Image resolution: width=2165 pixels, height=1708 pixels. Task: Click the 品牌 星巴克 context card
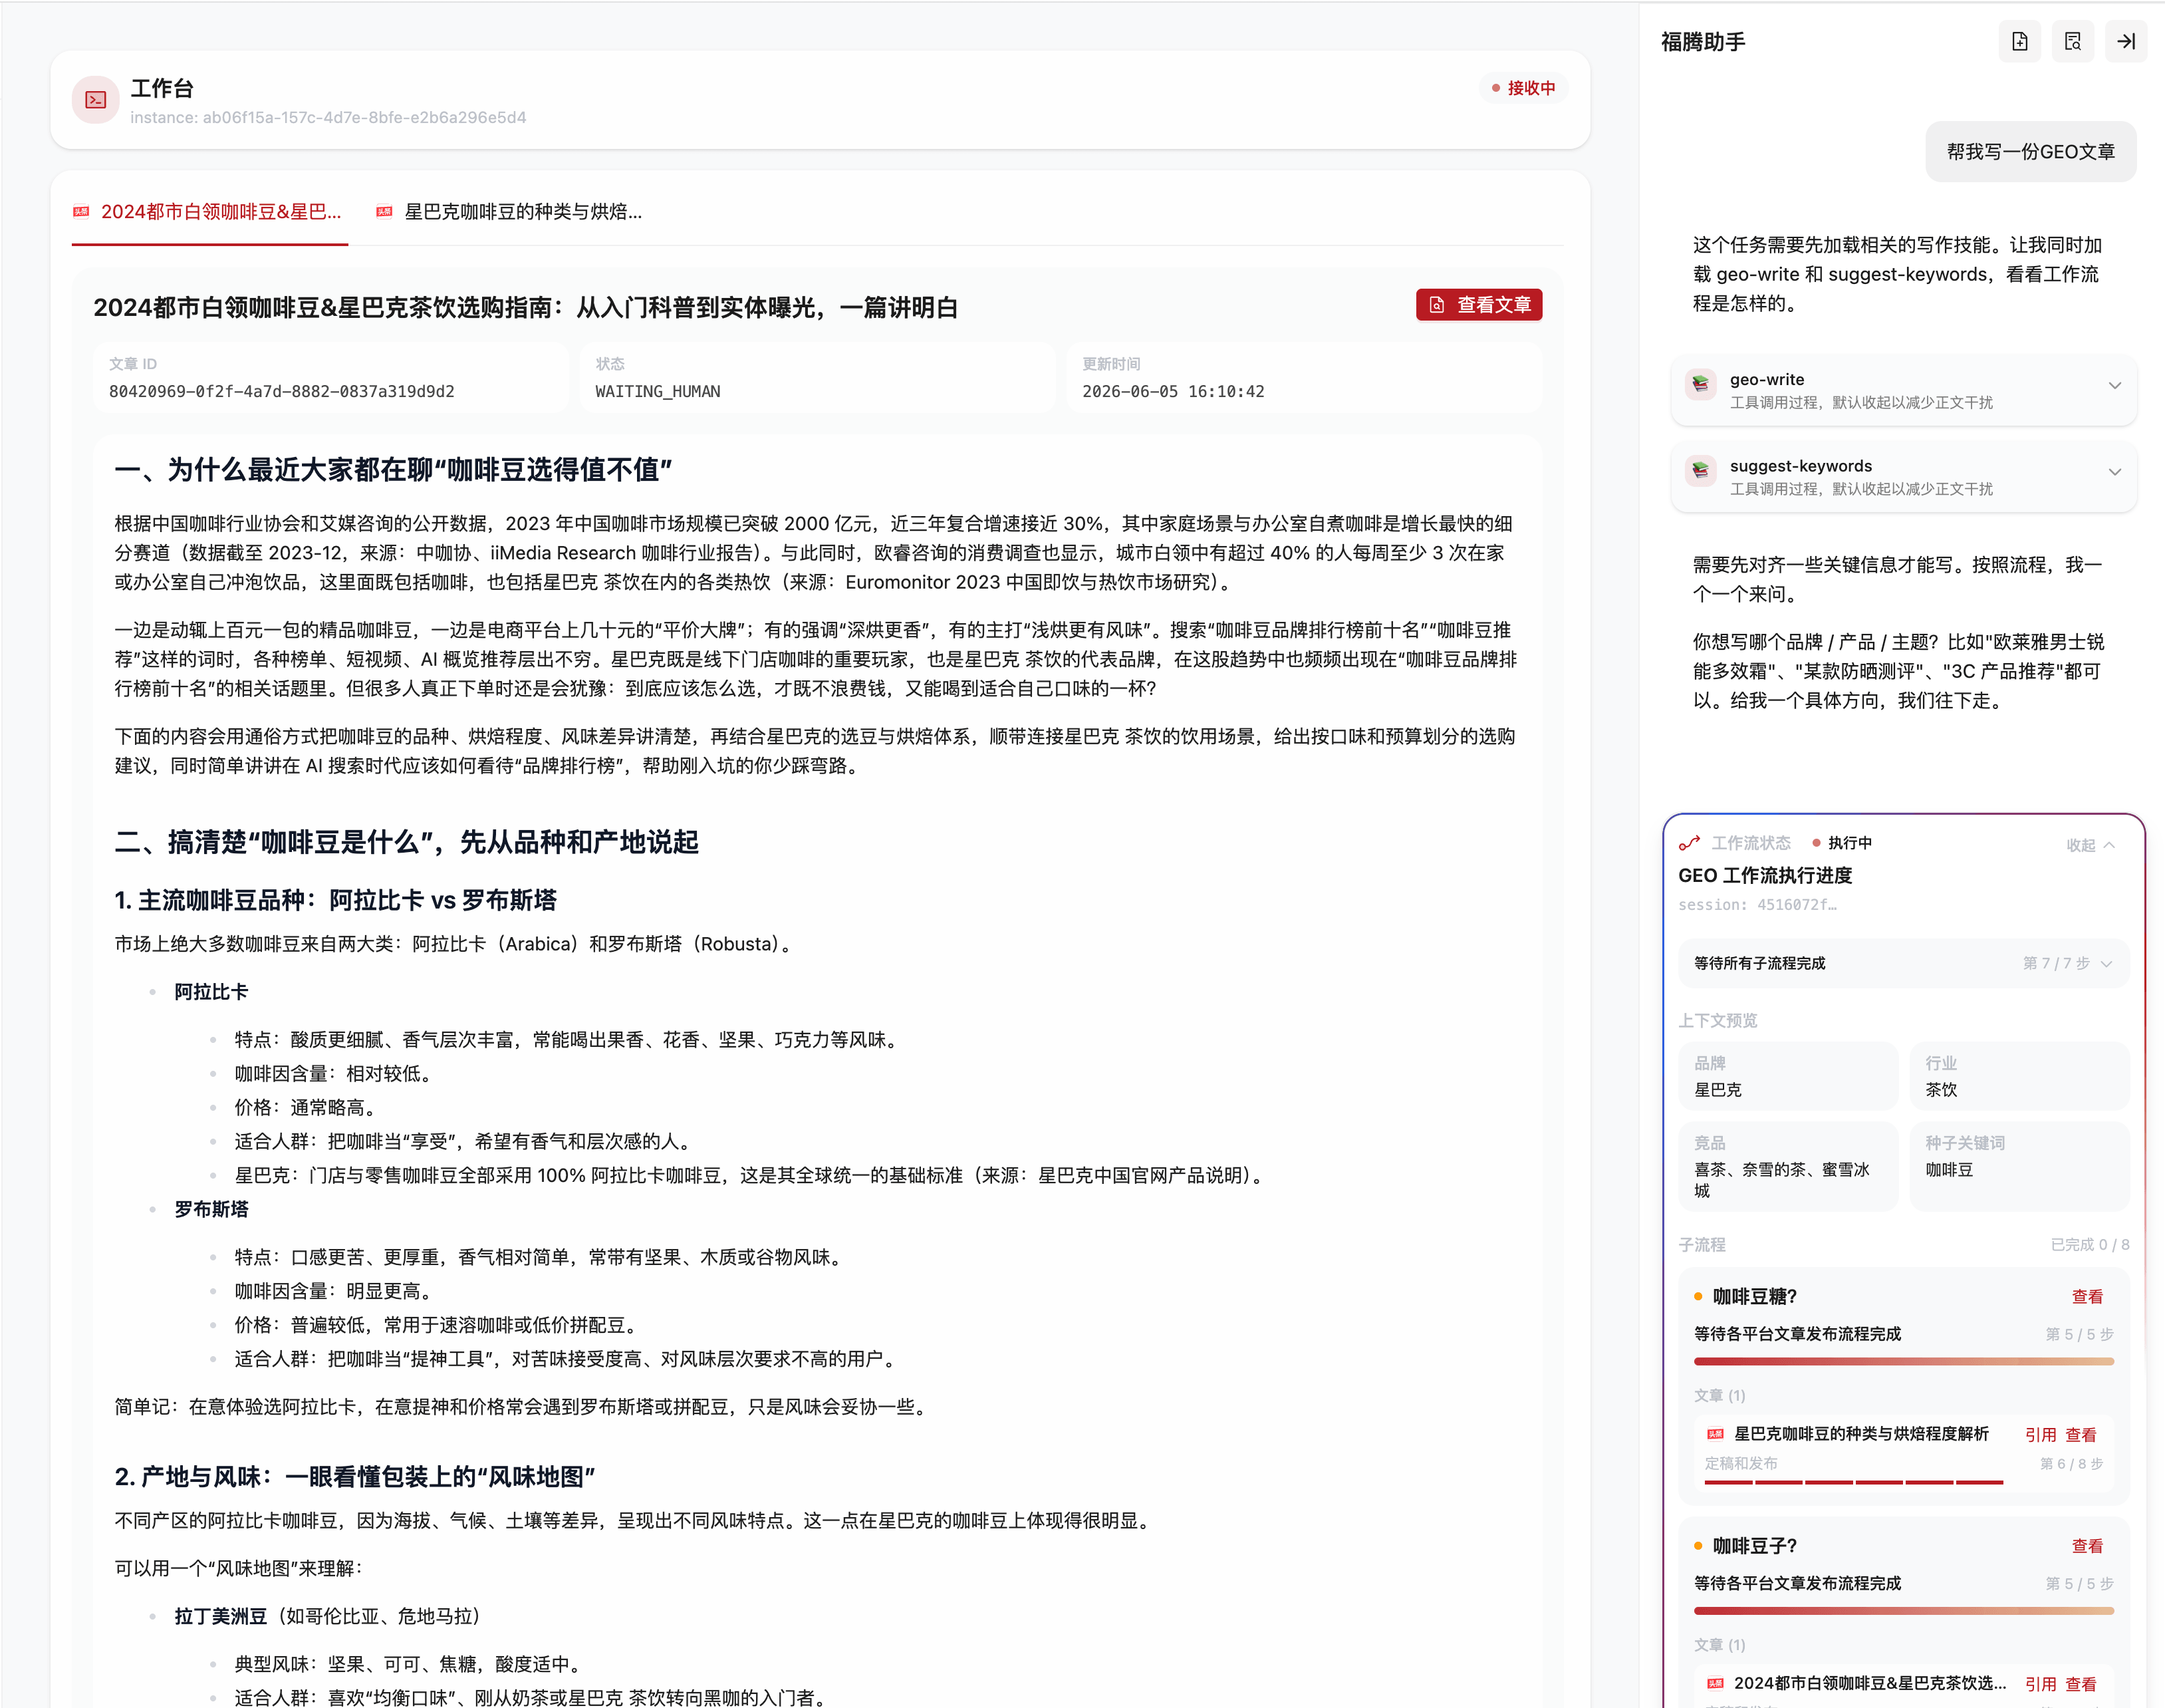click(x=1787, y=1076)
